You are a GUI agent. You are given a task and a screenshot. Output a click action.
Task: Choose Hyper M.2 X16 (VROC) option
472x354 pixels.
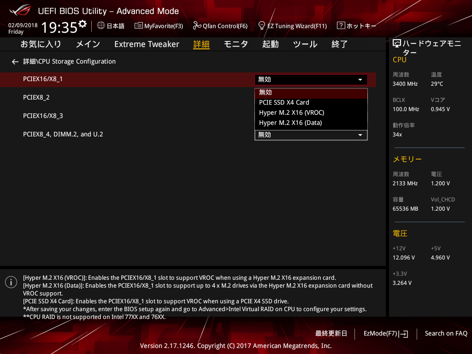[311, 113]
